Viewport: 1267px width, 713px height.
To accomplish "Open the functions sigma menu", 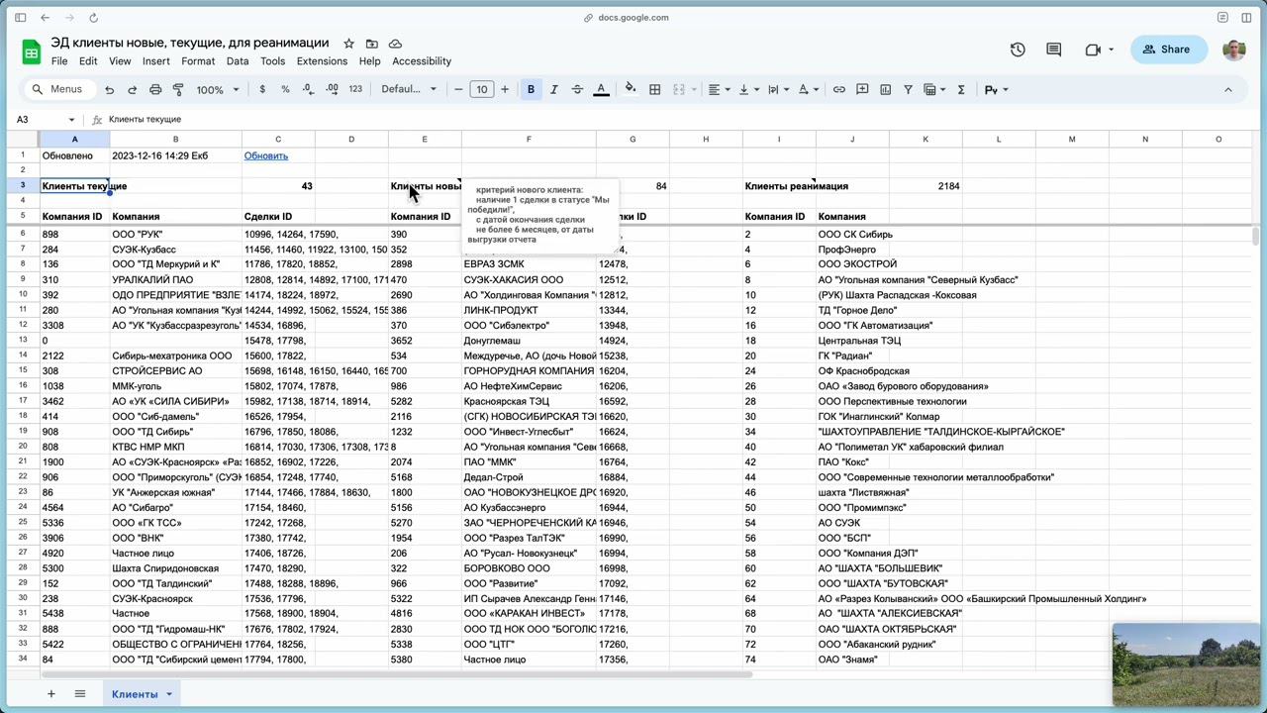I will (960, 89).
